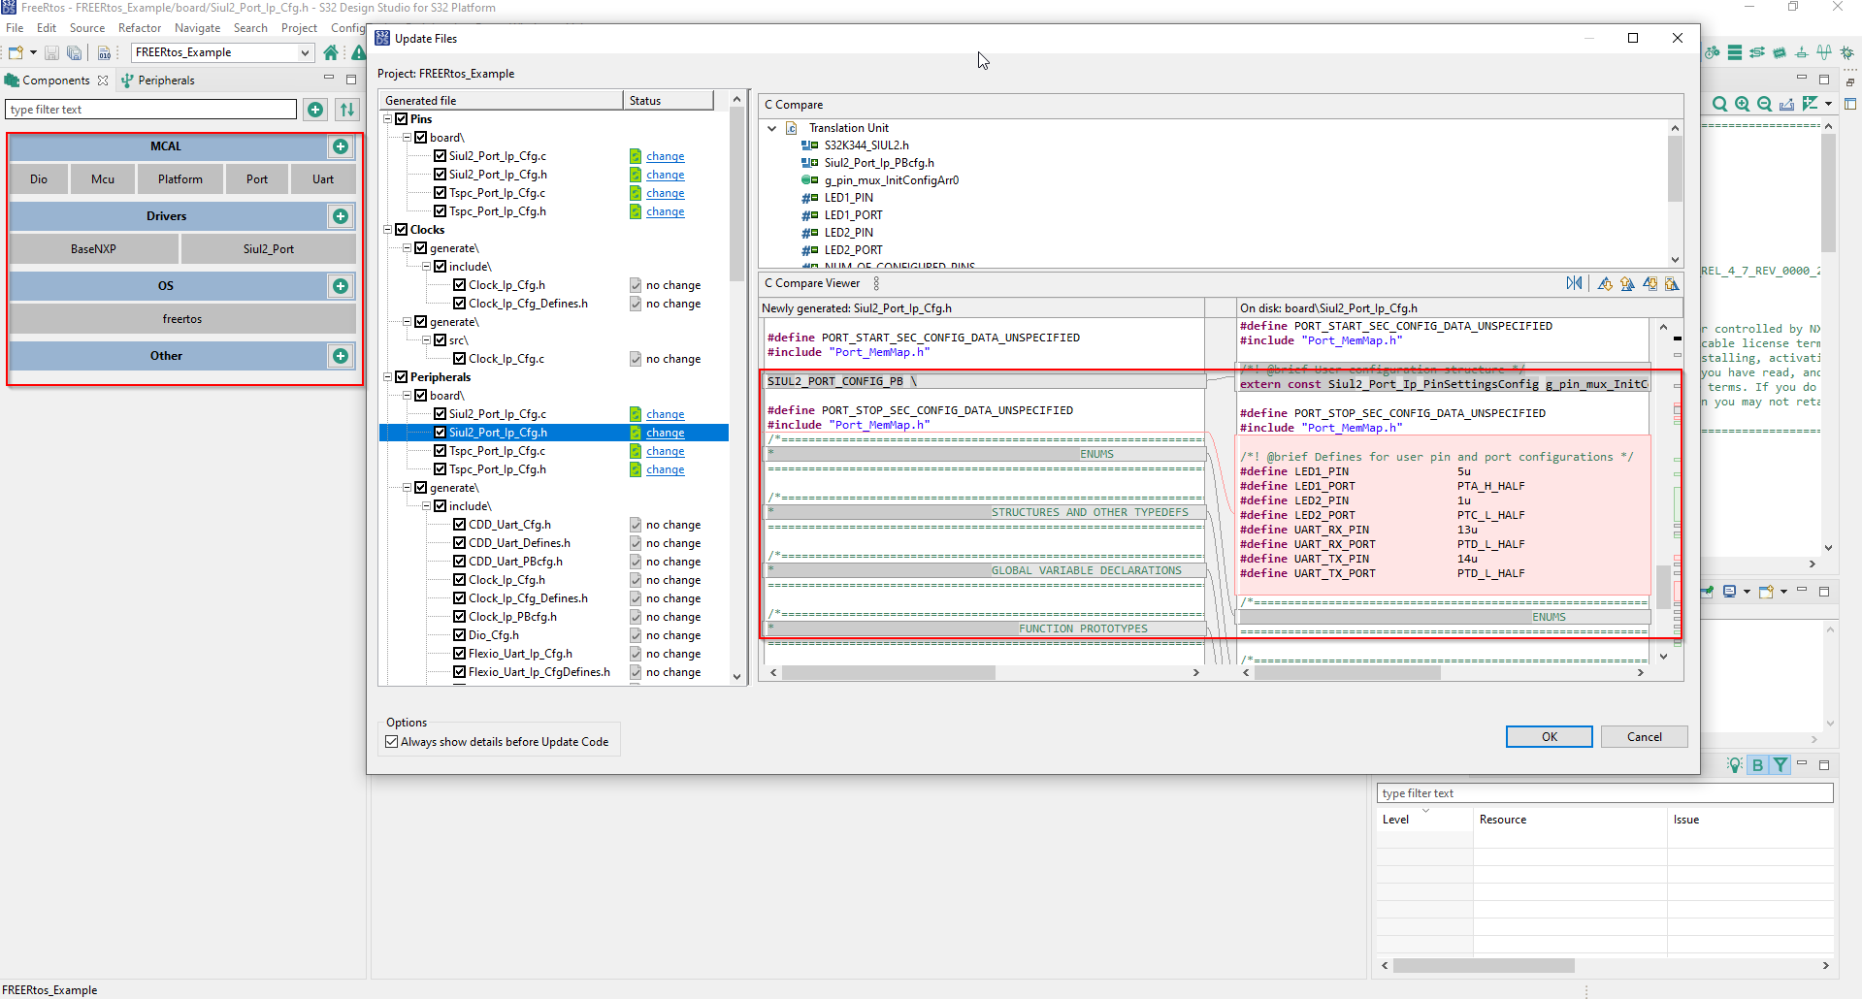Click the type filter text input field
Screen dimensions: 1862x999
click(150, 109)
